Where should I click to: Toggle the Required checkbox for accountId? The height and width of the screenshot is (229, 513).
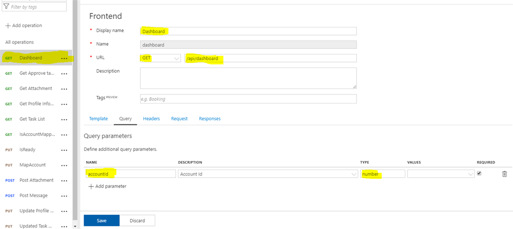(479, 173)
